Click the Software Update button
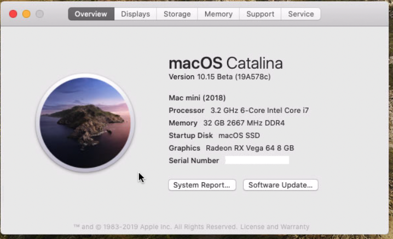Screen dimensions: 393x239 [x=280, y=185]
